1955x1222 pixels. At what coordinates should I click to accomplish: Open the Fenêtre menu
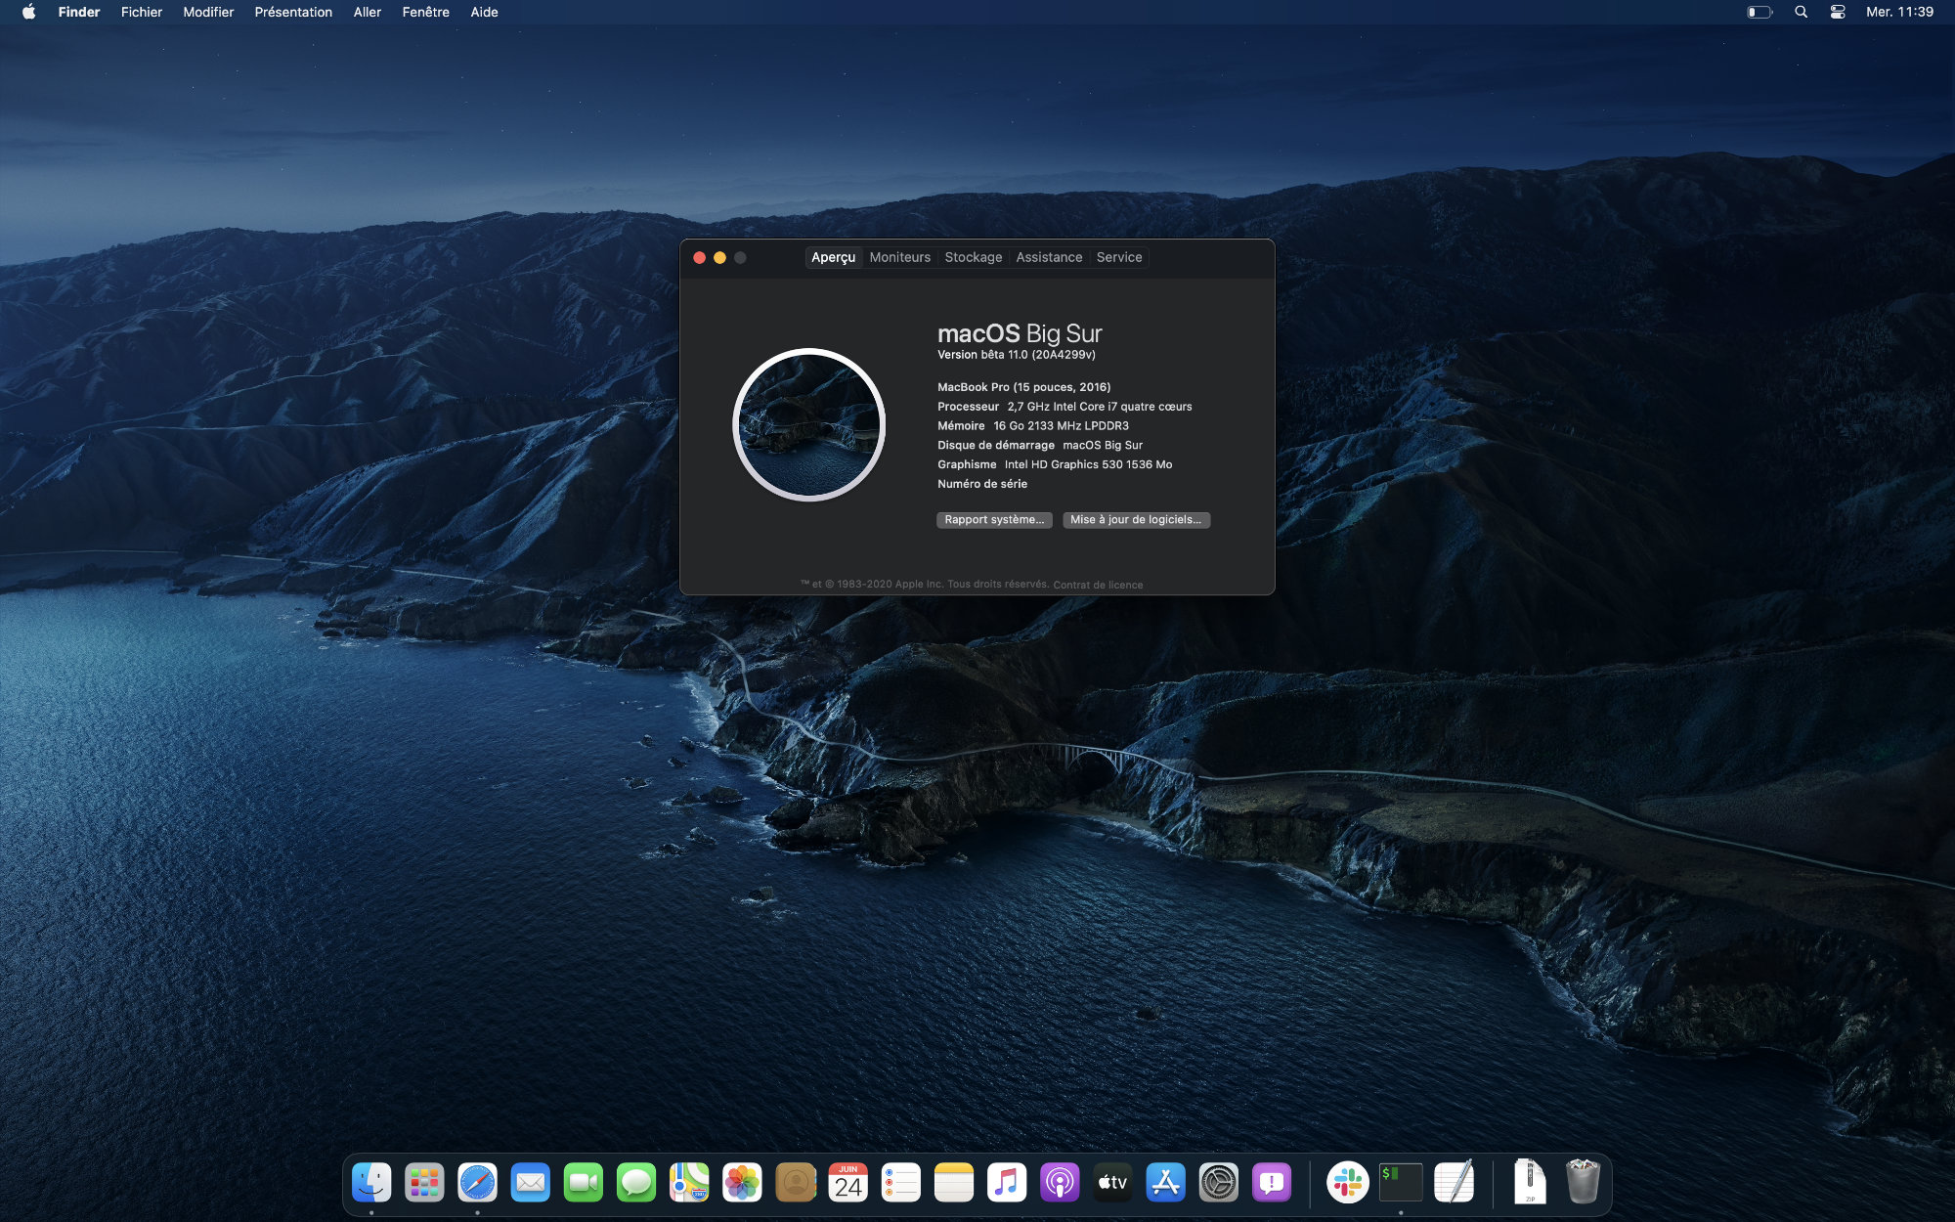pyautogui.click(x=425, y=12)
